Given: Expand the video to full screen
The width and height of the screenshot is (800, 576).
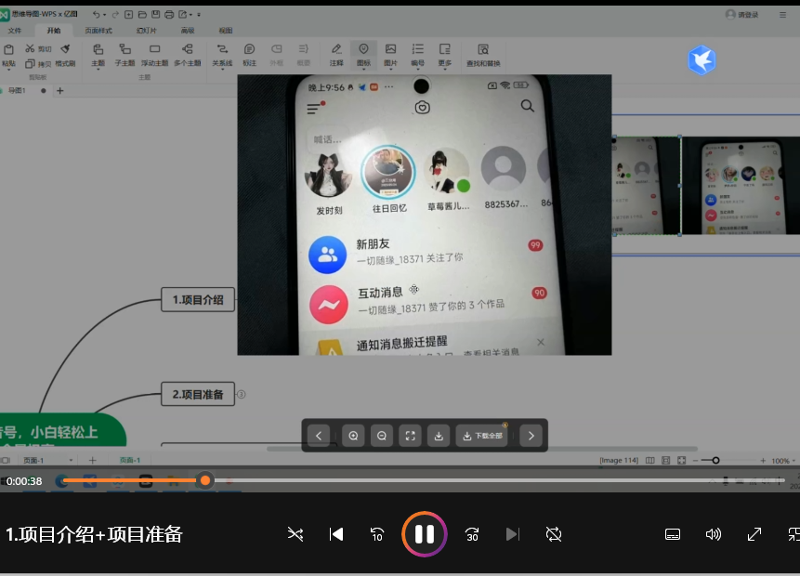Looking at the screenshot, I should (x=754, y=534).
